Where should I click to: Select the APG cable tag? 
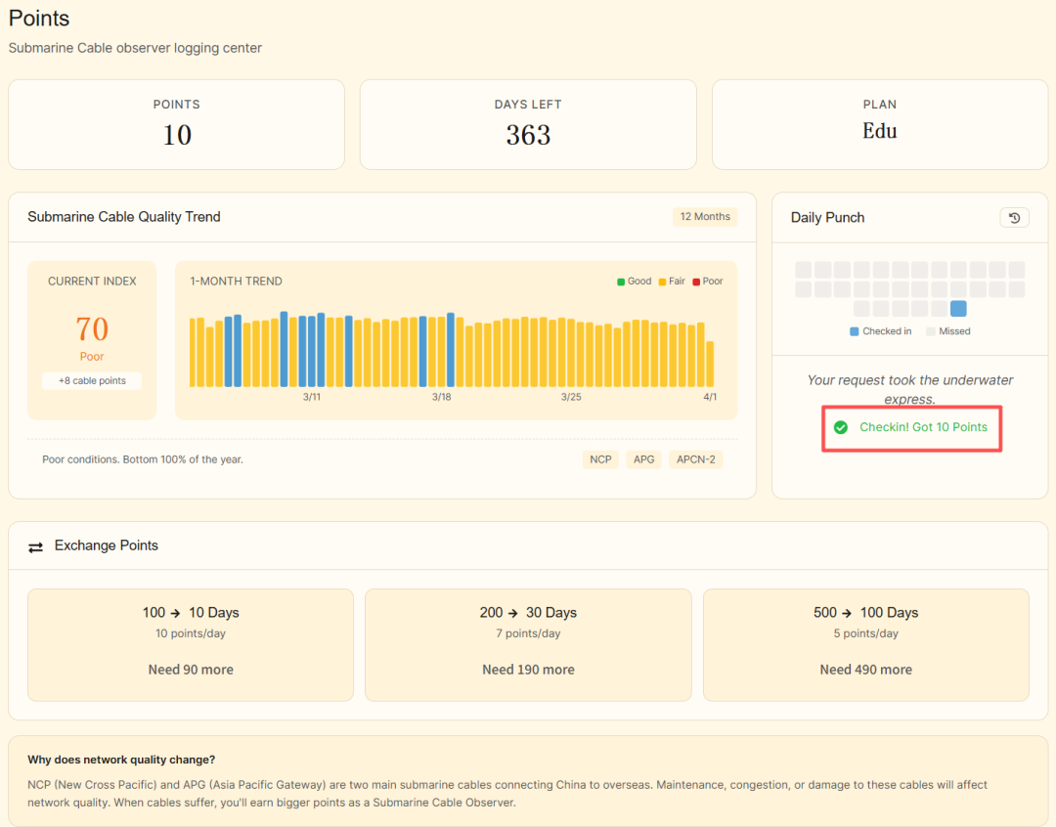point(644,459)
